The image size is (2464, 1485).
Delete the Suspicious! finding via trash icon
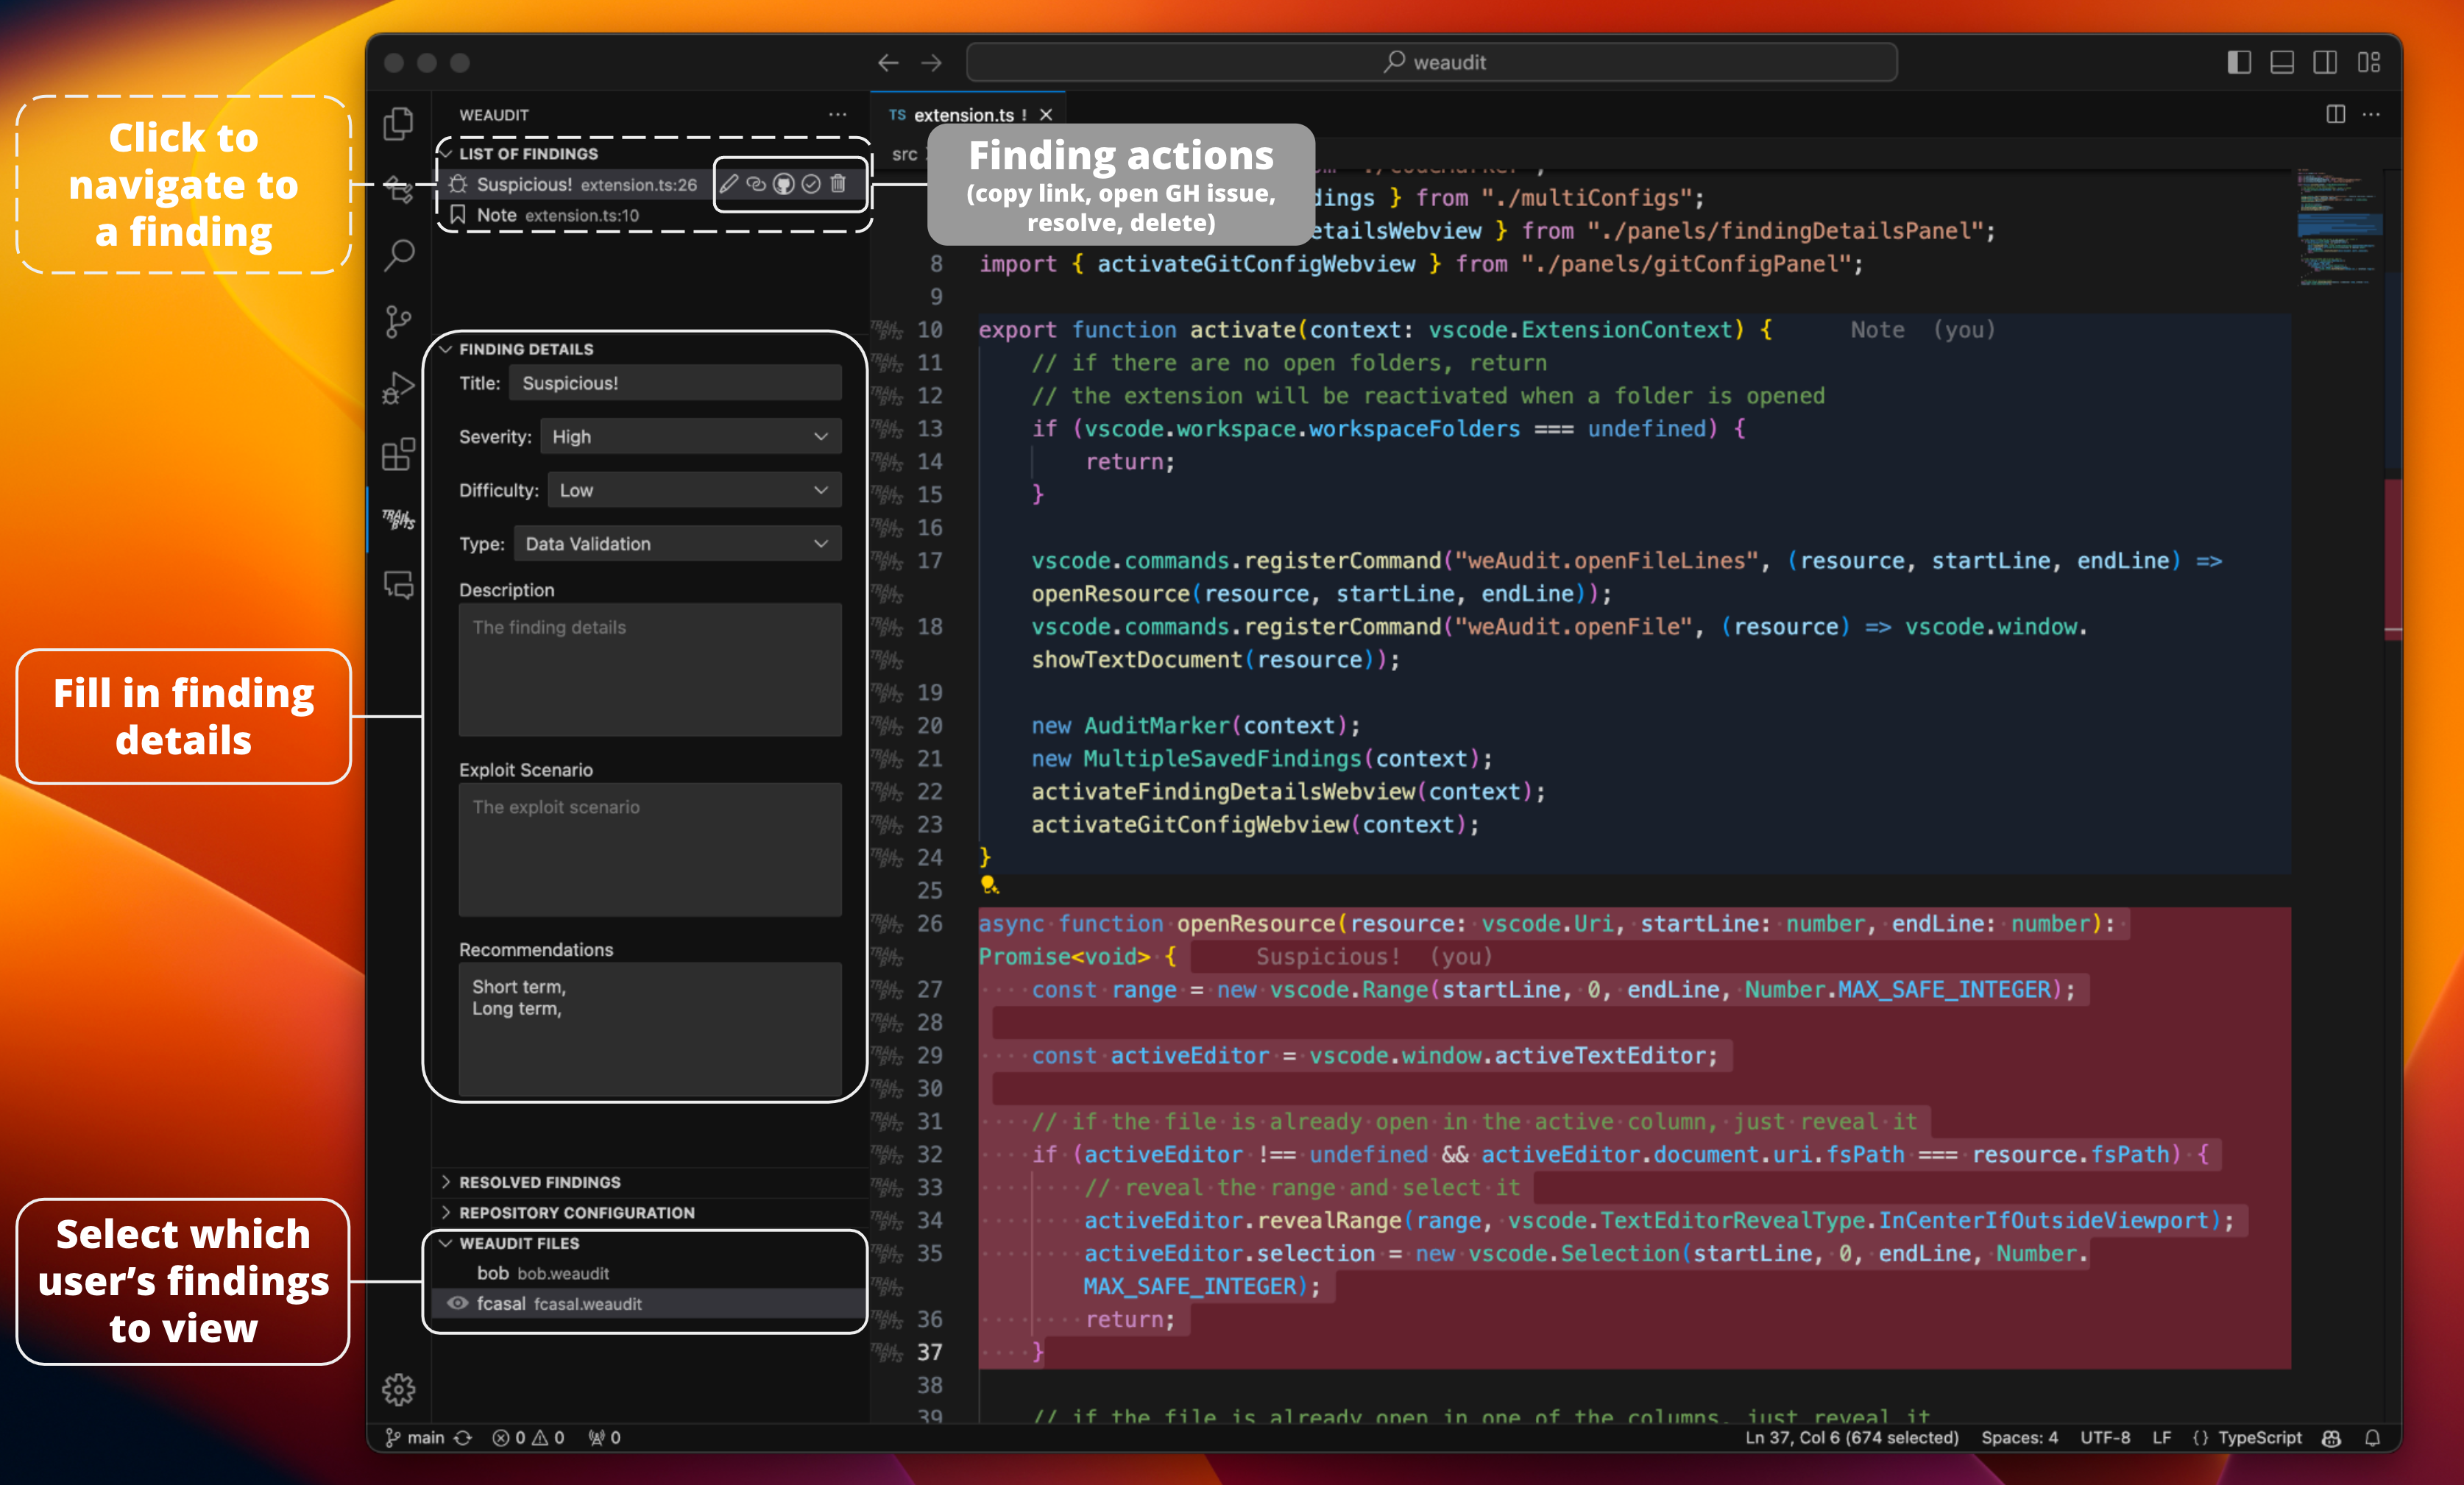[838, 184]
